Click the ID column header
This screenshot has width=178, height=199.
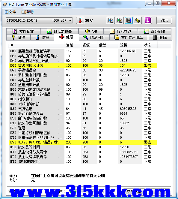pyautogui.click(x=36, y=45)
